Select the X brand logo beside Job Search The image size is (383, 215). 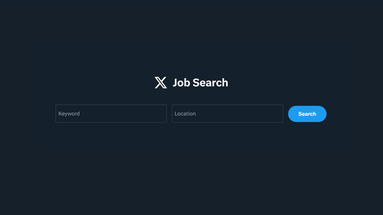coord(161,83)
